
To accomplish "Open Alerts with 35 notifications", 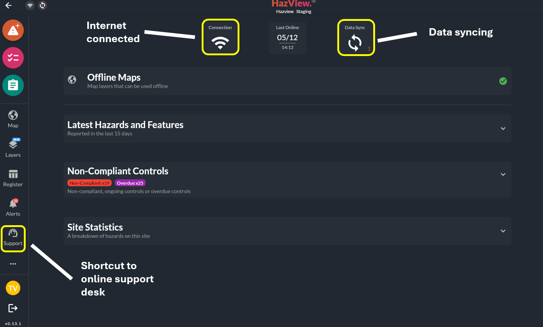I will [13, 208].
